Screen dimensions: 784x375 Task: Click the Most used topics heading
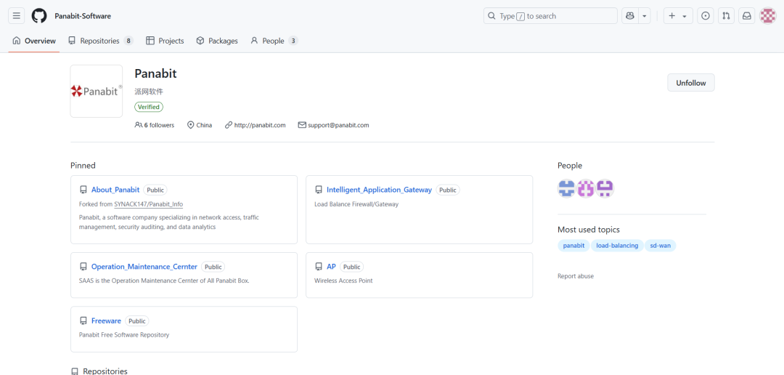coord(589,230)
